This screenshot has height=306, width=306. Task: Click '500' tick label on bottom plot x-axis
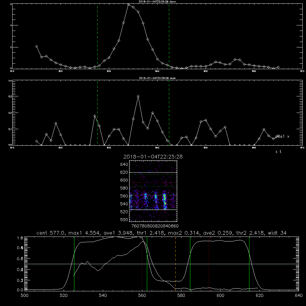pos(24,296)
